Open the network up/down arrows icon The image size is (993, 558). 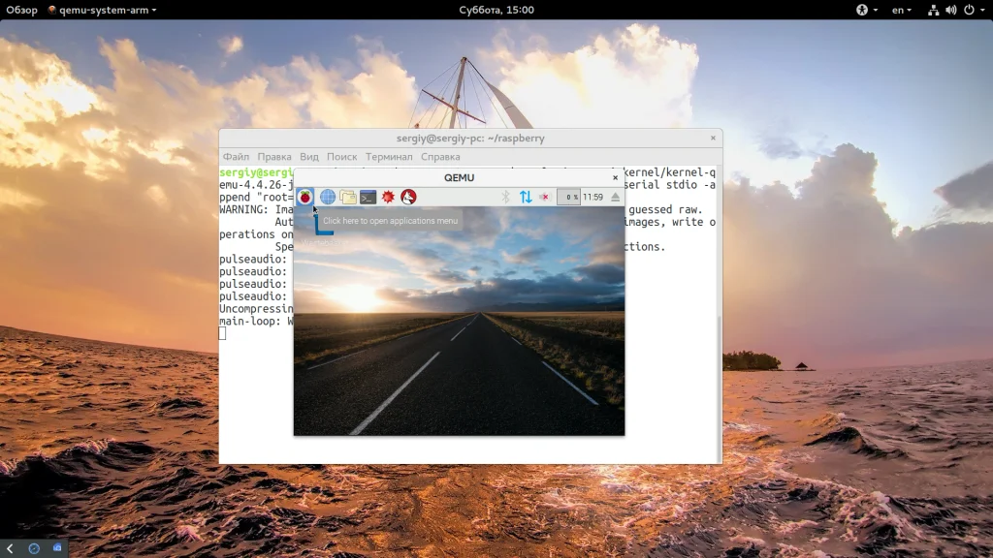[x=526, y=197]
